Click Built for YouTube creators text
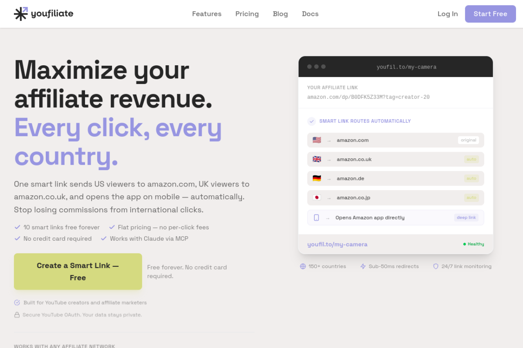Image resolution: width=523 pixels, height=348 pixels. [85, 303]
